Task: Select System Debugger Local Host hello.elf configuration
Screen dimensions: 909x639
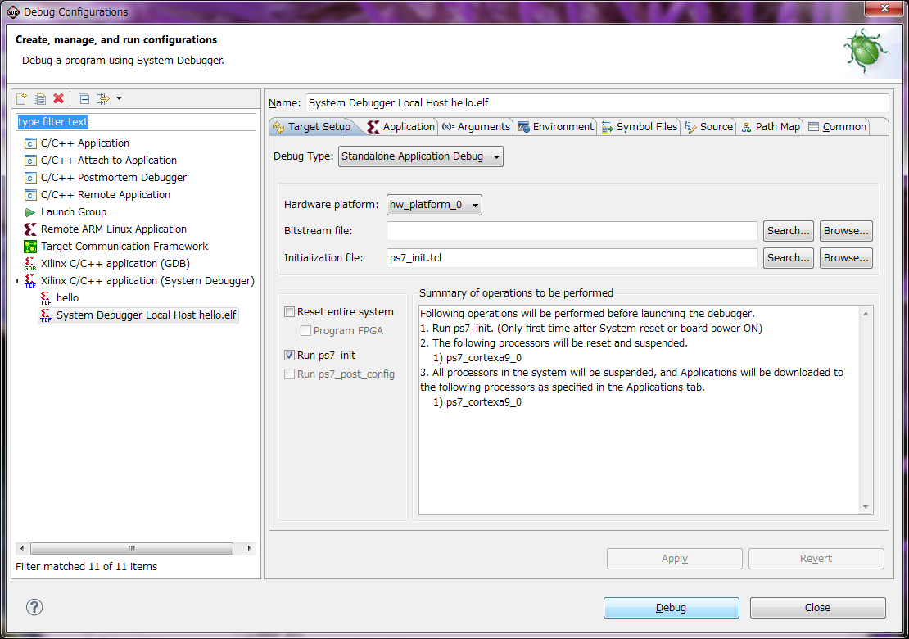Action: click(x=146, y=315)
